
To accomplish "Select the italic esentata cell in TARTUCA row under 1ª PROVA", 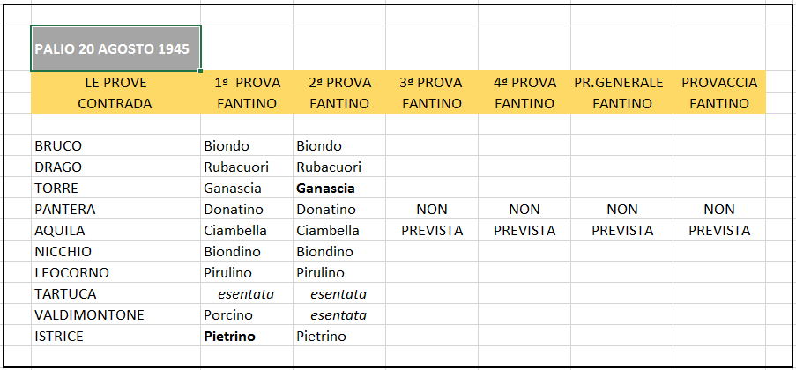I will point(247,294).
